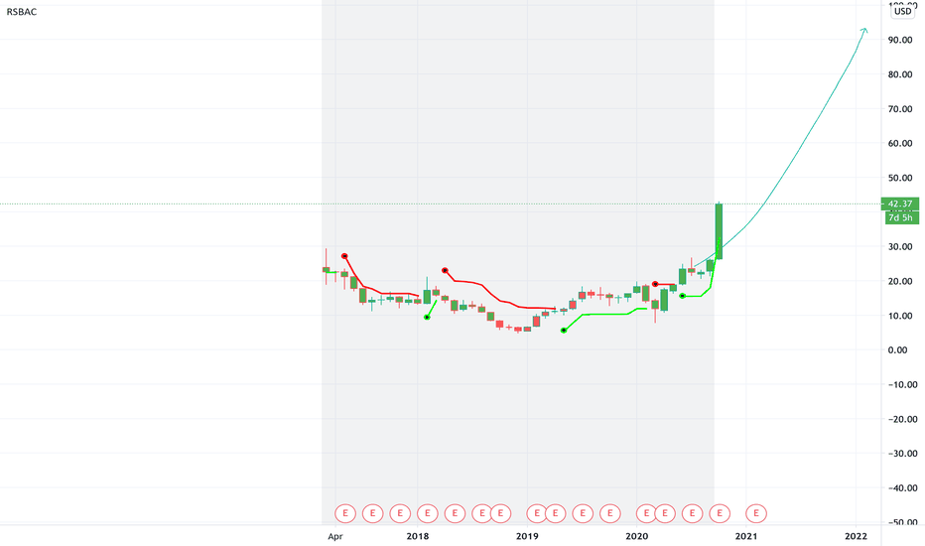Open the rightmost earnings E marker past 2021
Screen dimensions: 925x546
(x=756, y=513)
